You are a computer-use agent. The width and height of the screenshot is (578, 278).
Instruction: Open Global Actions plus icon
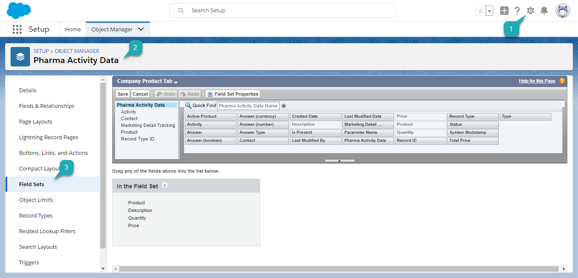[x=504, y=11]
